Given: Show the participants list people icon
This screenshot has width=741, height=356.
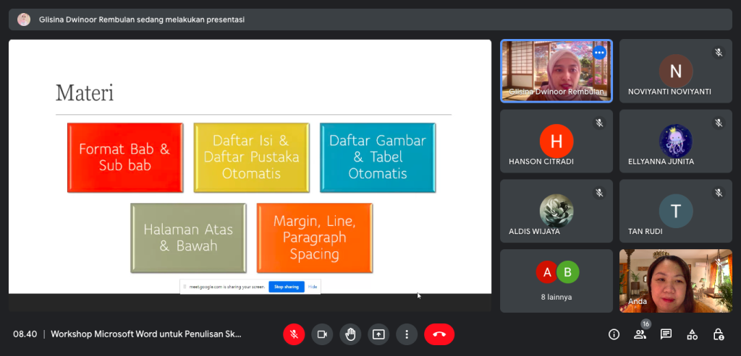Looking at the screenshot, I should click(x=640, y=334).
